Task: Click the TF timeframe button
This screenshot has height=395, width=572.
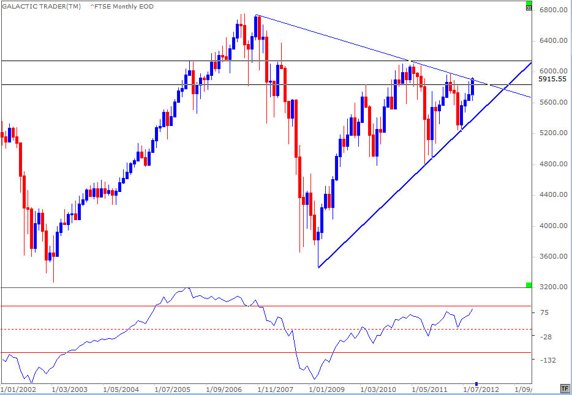Action: pyautogui.click(x=564, y=388)
